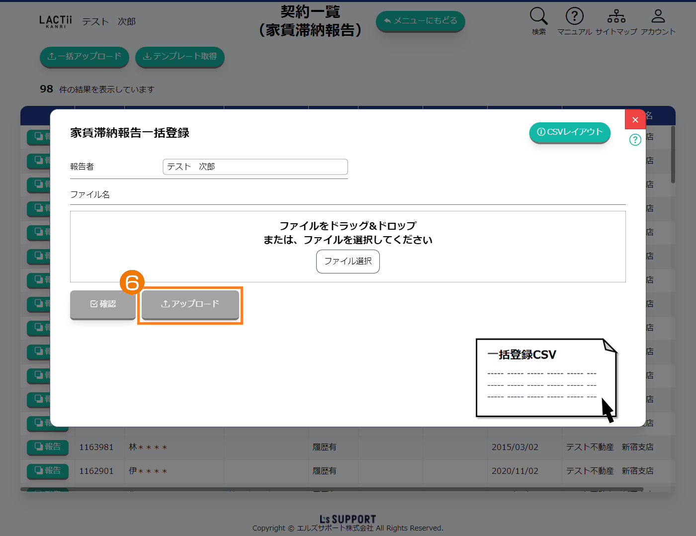Click the vertical scrollbar of the table

tap(673, 155)
